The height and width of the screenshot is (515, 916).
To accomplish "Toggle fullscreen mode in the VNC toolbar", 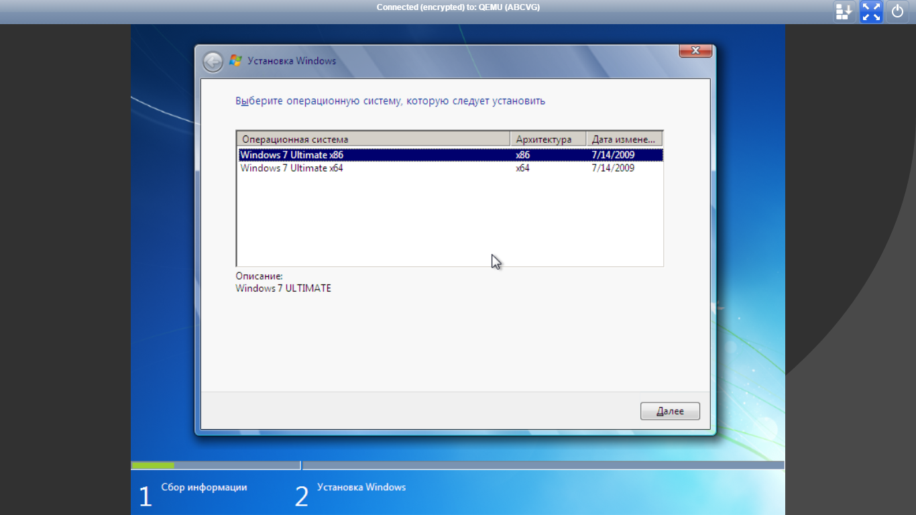I will point(871,11).
